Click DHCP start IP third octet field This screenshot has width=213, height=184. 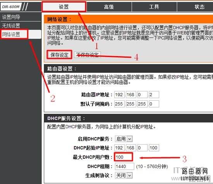(x=143, y=148)
